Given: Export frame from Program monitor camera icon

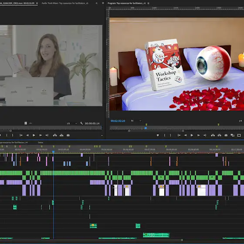Looking at the screenshot, I should click(x=226, y=136).
